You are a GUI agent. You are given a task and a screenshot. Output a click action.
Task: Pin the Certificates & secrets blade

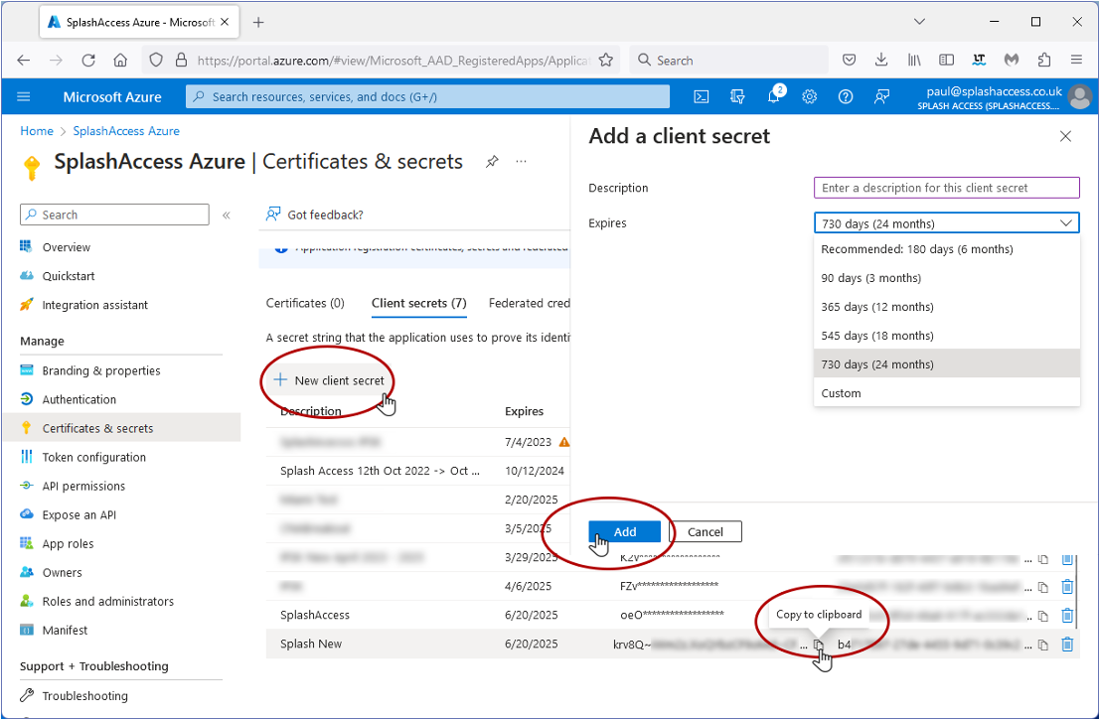[492, 162]
